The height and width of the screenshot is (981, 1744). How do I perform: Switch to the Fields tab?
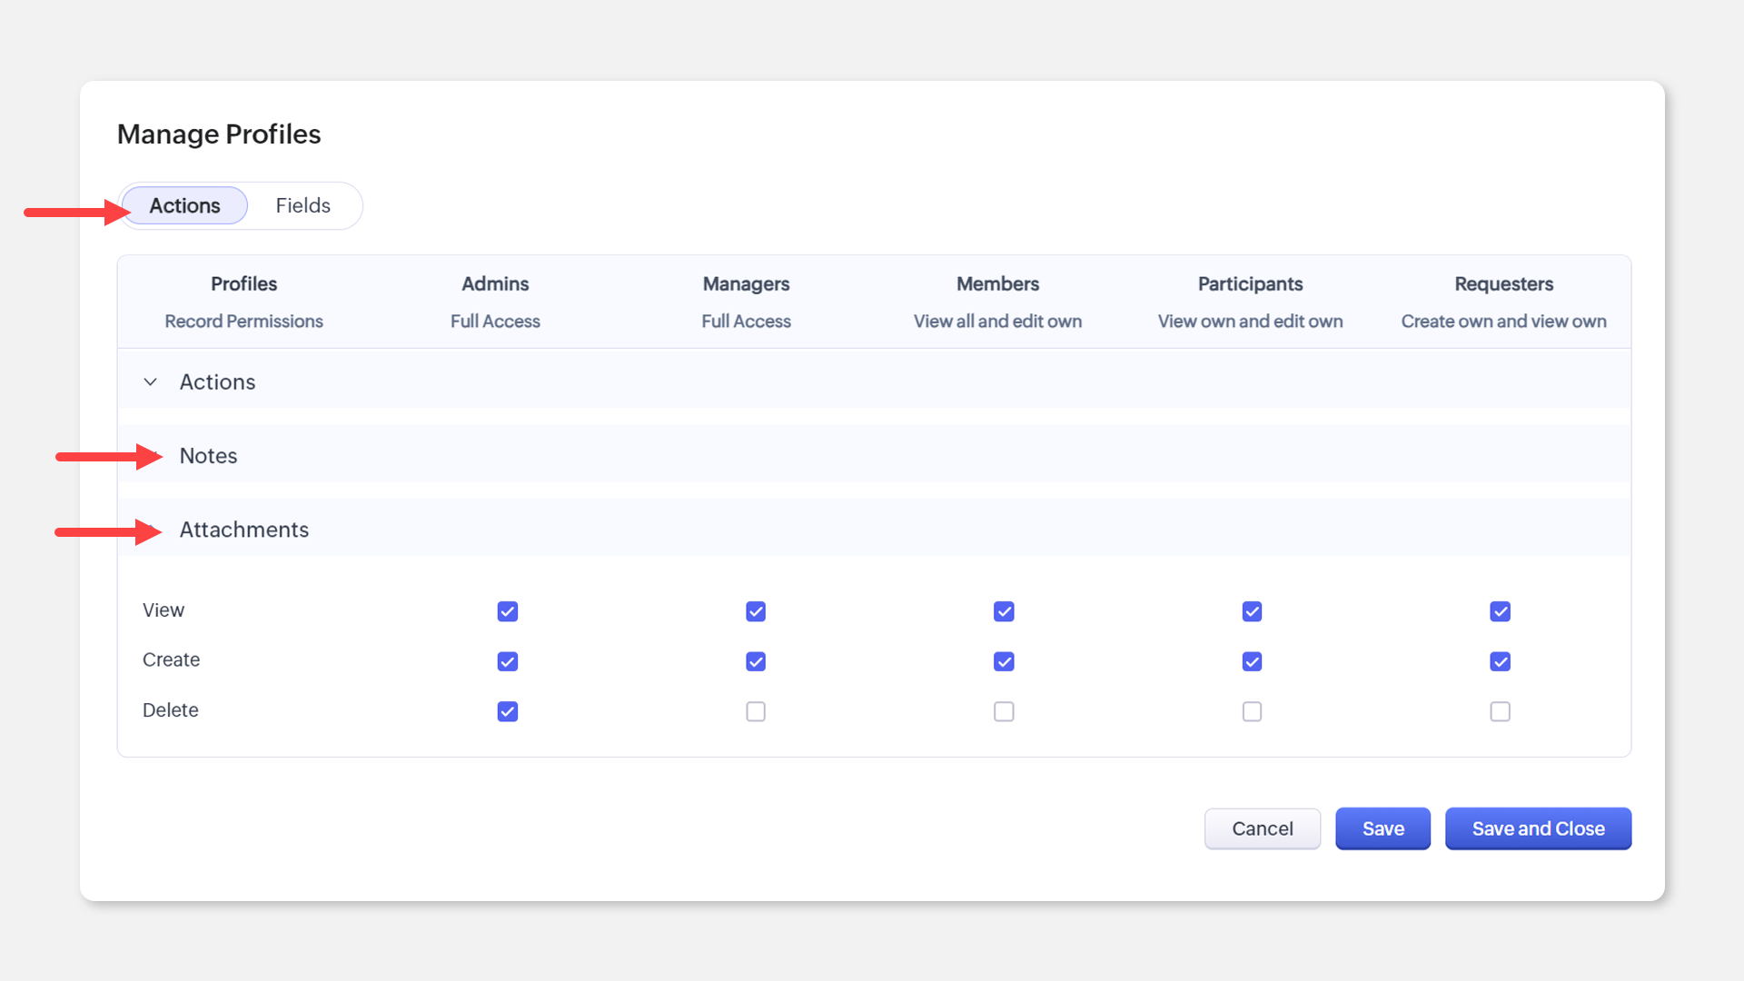coord(302,206)
